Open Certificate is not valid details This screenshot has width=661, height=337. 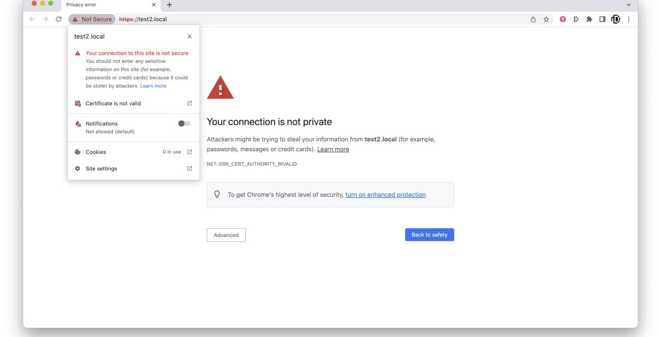(113, 103)
